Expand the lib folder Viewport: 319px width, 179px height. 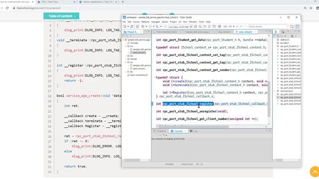[126, 72]
